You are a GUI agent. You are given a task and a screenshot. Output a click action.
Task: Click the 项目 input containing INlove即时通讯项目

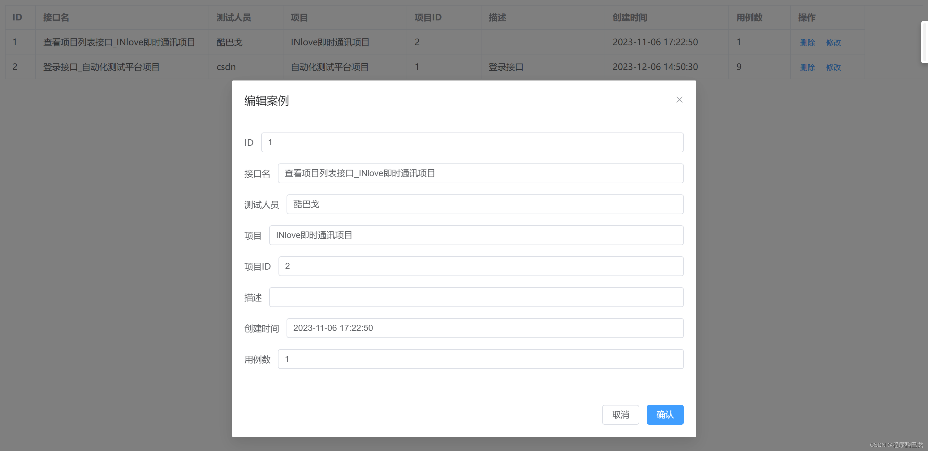pyautogui.click(x=476, y=236)
